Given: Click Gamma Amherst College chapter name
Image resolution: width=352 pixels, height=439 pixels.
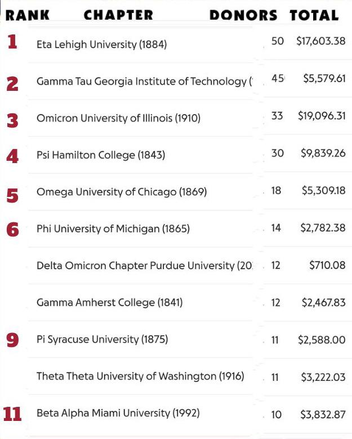Looking at the screenshot, I should (x=109, y=302).
